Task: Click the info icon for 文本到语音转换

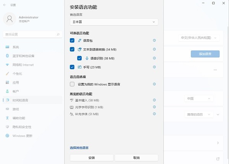Action: tap(154, 49)
